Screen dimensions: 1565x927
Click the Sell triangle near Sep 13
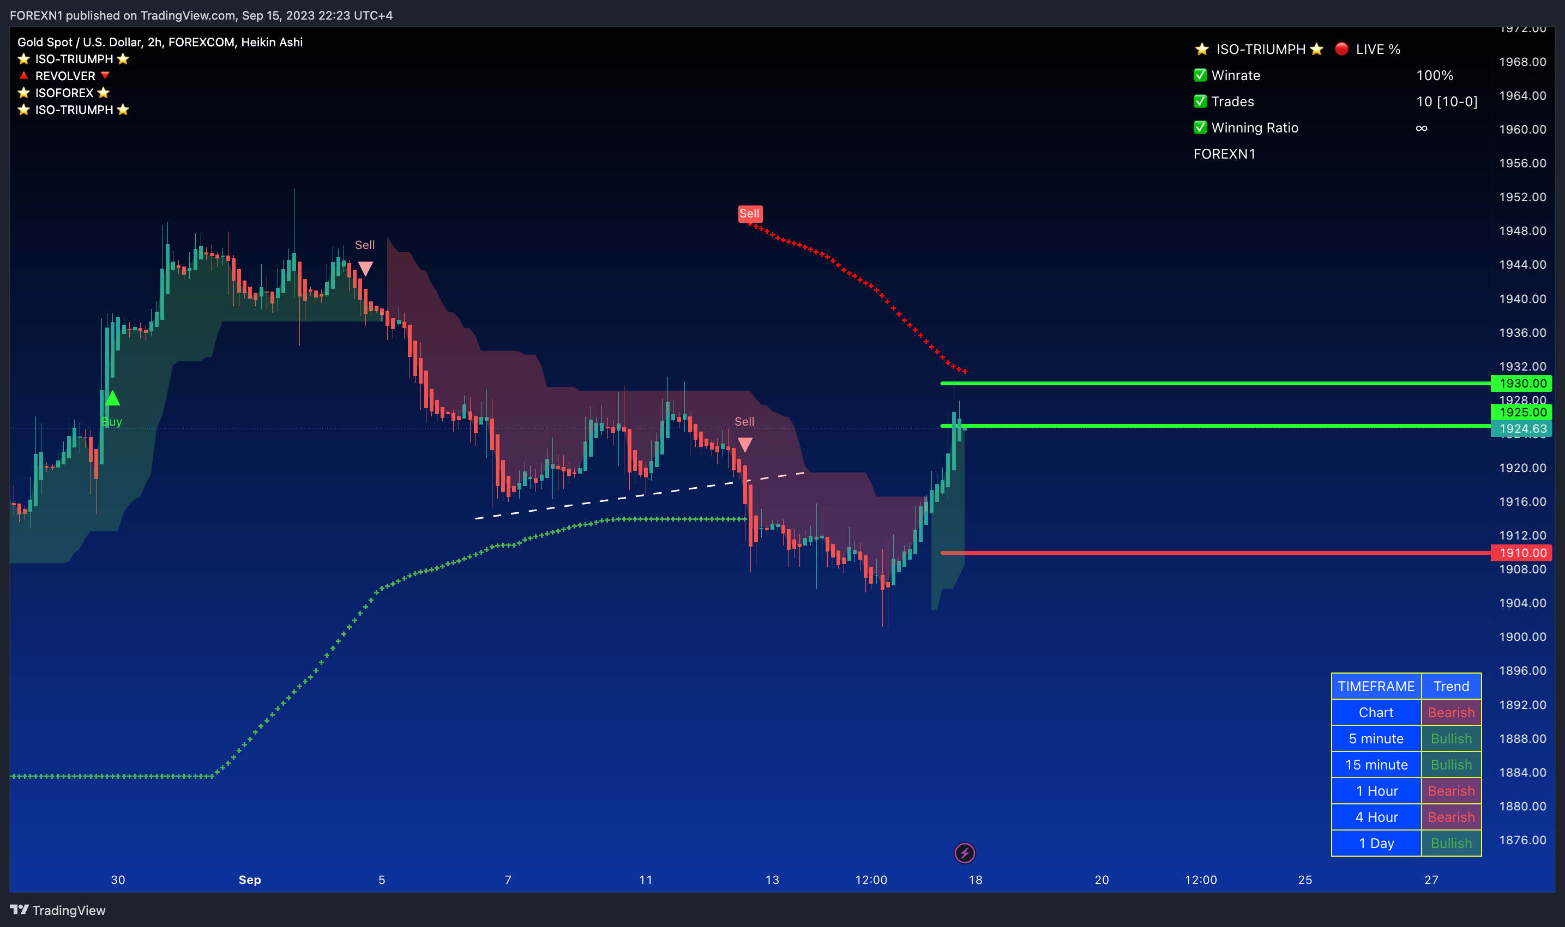tap(744, 445)
